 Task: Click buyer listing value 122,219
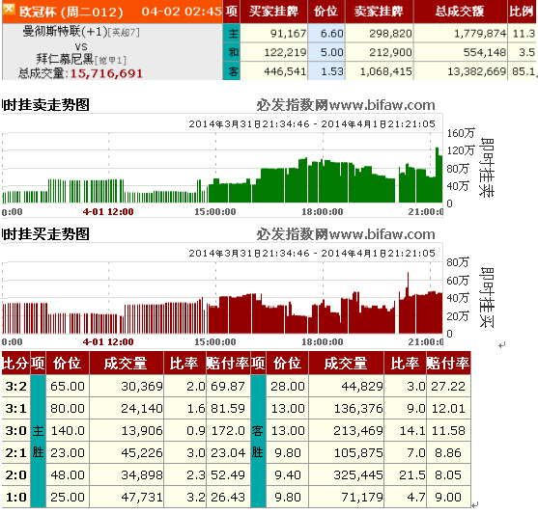285,52
